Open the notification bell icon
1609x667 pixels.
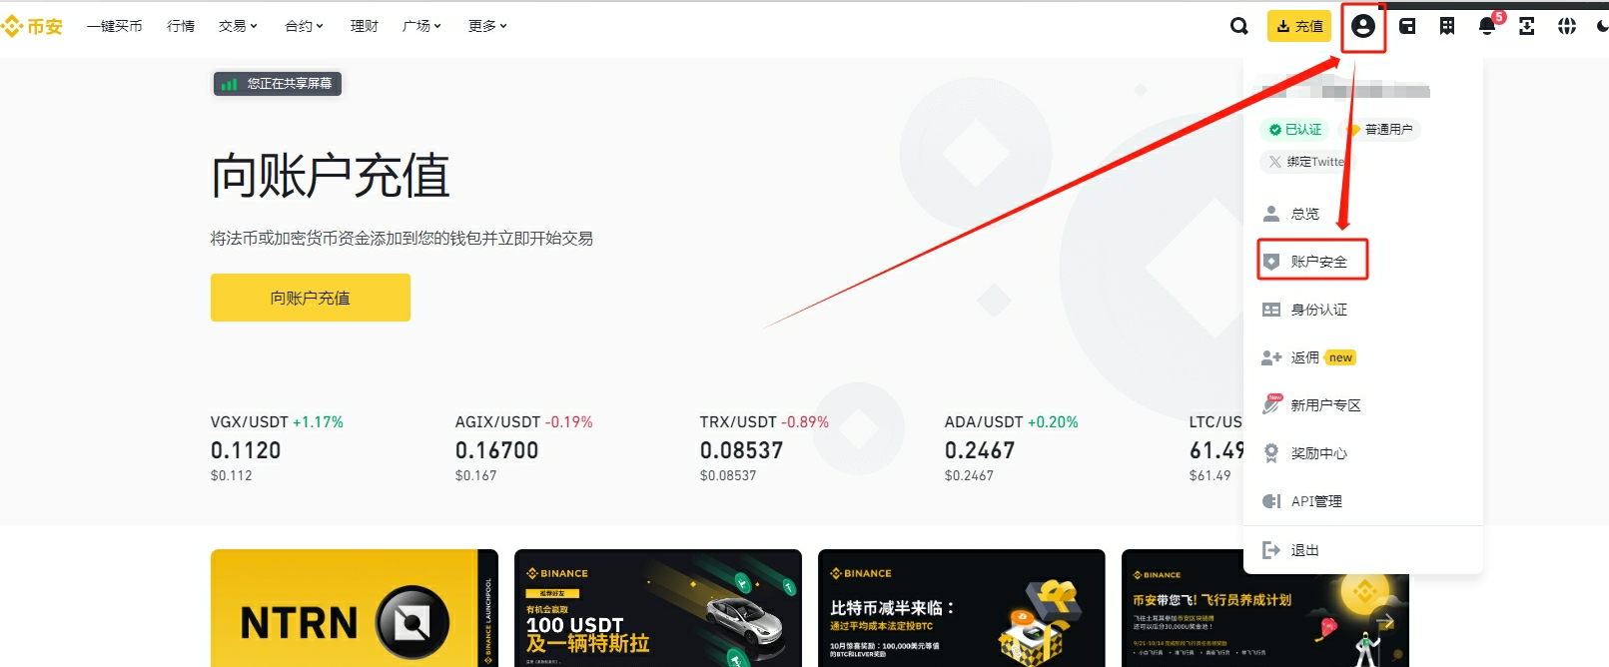[1487, 26]
